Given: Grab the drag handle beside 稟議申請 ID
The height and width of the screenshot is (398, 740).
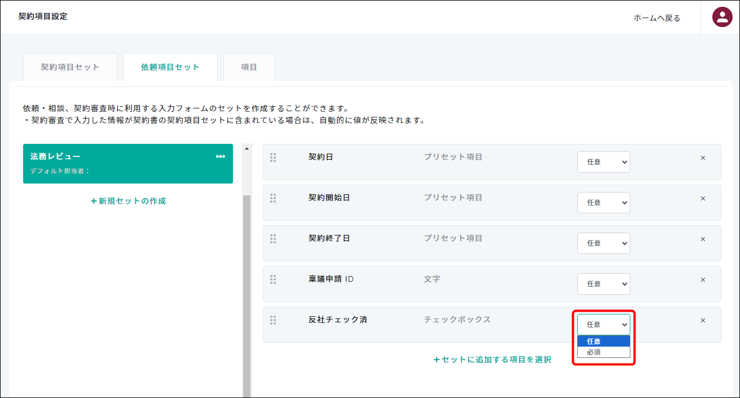Looking at the screenshot, I should [273, 279].
